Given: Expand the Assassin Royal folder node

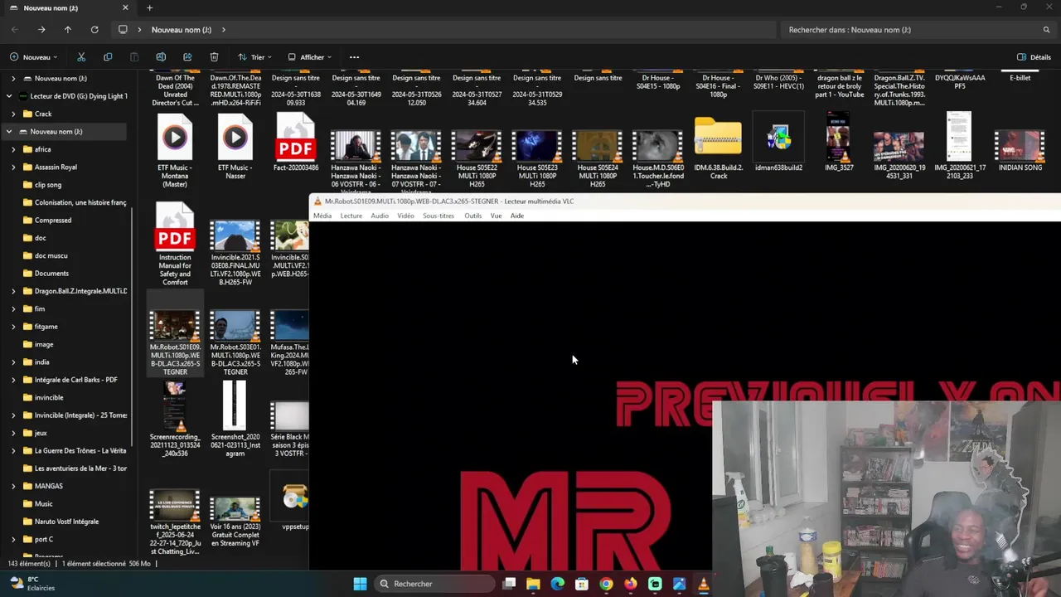Looking at the screenshot, I should point(13,167).
